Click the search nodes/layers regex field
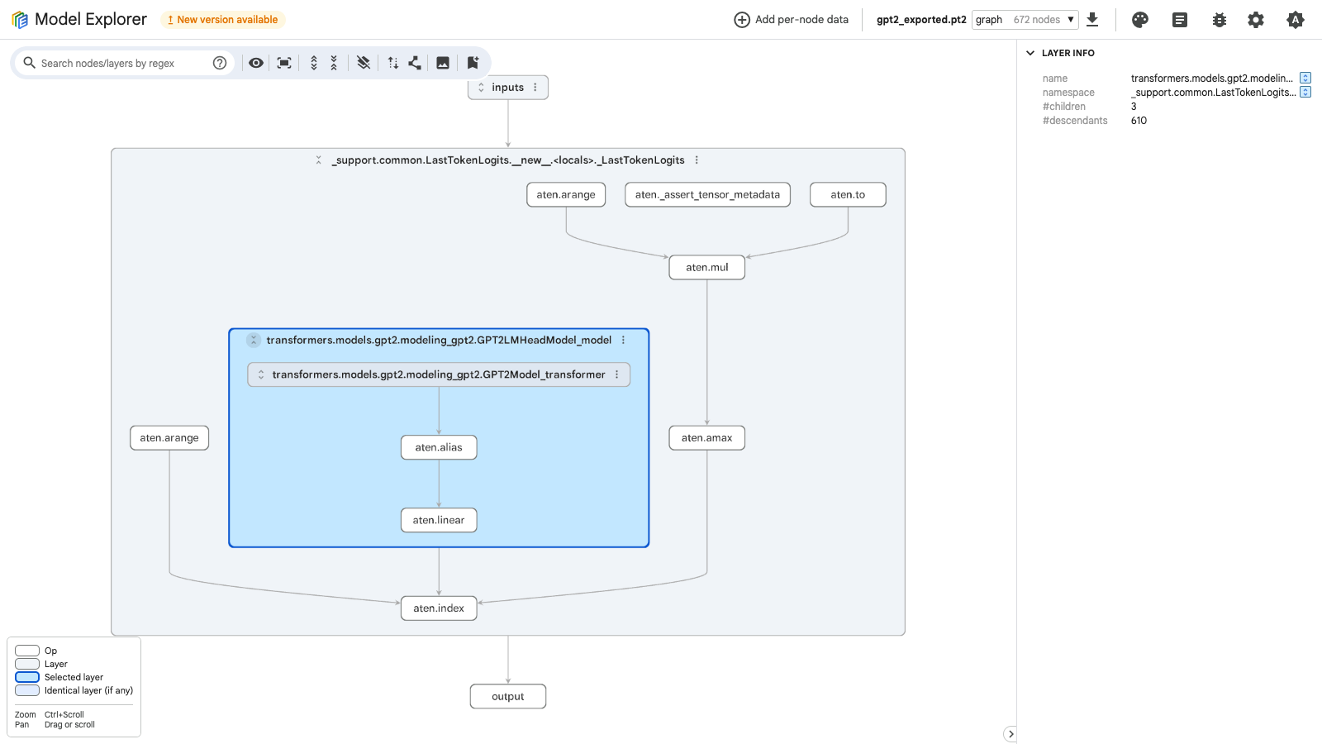This screenshot has width=1322, height=744. (x=124, y=63)
